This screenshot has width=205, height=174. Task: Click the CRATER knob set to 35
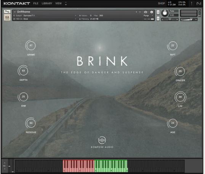[x=180, y=71]
